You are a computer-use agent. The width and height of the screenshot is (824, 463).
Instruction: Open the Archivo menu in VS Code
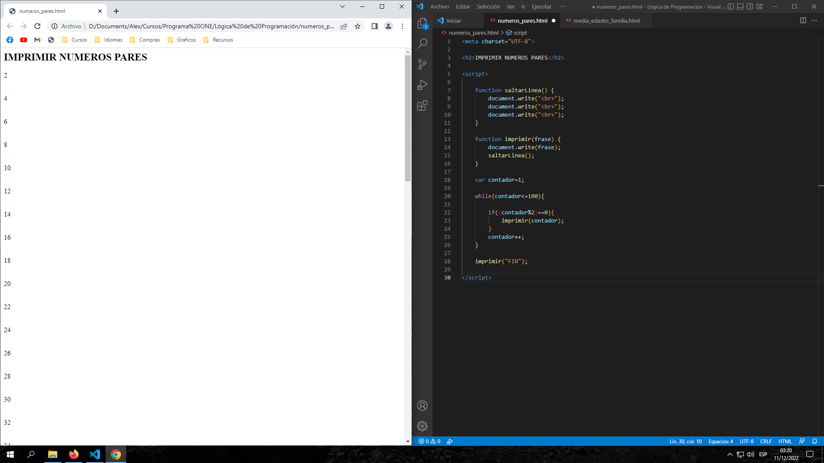pos(439,6)
